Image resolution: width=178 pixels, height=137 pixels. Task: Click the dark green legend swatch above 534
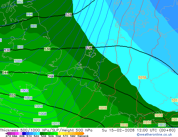pos(42,133)
